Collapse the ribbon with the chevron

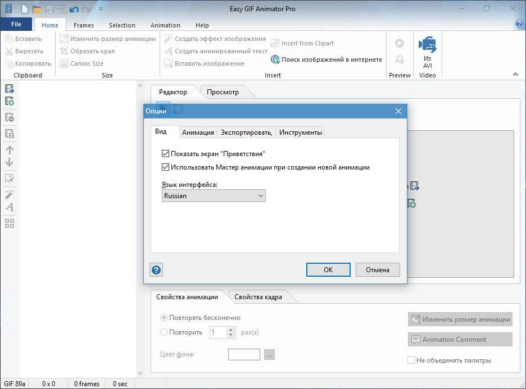(x=515, y=75)
